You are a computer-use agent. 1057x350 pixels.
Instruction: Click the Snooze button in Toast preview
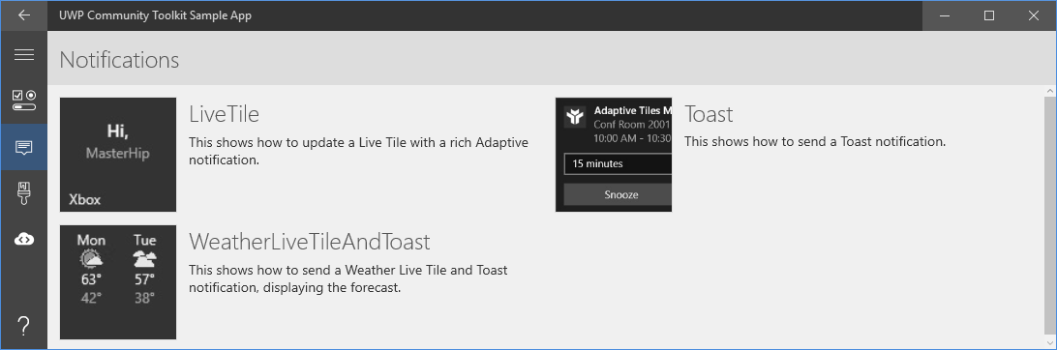click(618, 194)
